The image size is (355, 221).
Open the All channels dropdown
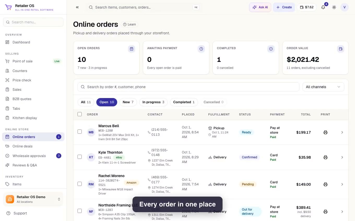click(323, 87)
